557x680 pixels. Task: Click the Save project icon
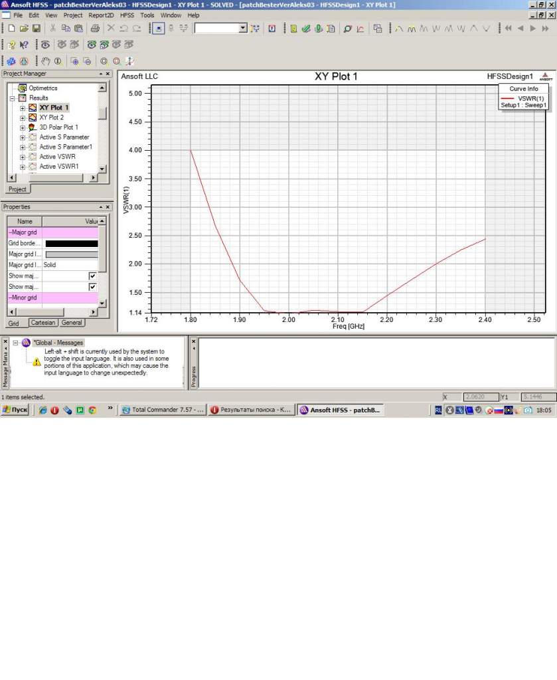[x=37, y=29]
